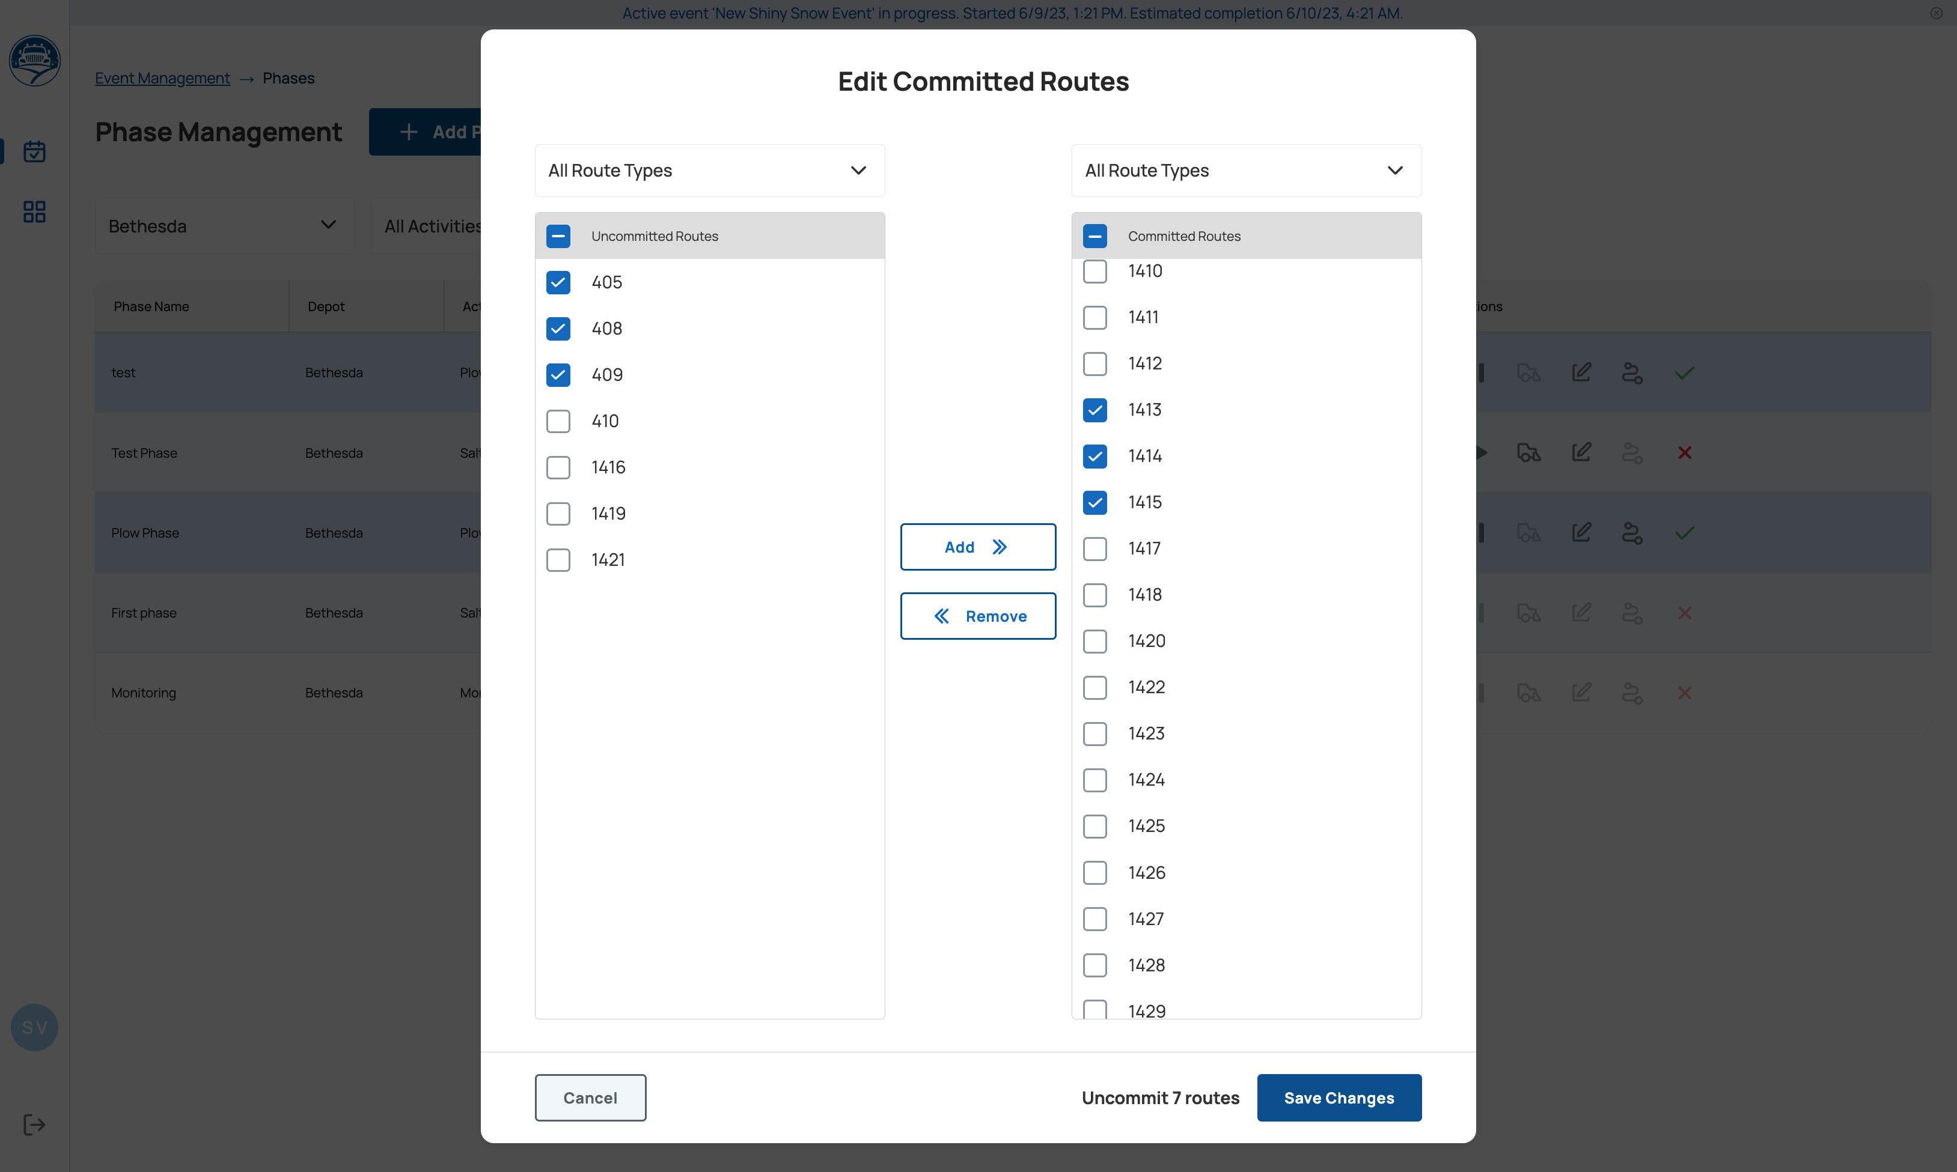Click Save Changes to confirm committed routes
Image resolution: width=1957 pixels, height=1172 pixels.
(x=1339, y=1097)
